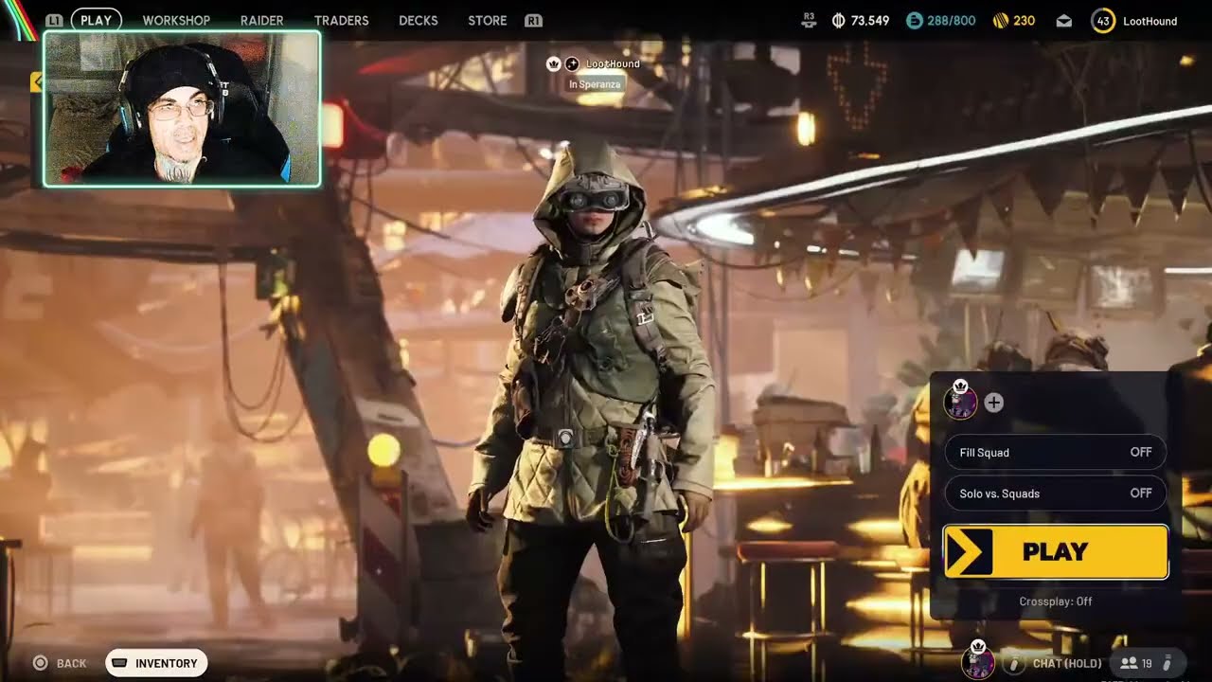Click the CHAT (HOLD) label
This screenshot has height=682, width=1212.
[x=1067, y=663]
